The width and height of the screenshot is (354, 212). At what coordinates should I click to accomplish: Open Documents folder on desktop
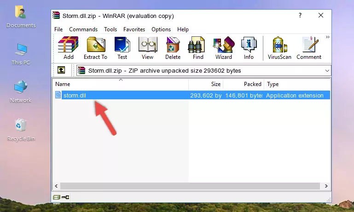(21, 17)
